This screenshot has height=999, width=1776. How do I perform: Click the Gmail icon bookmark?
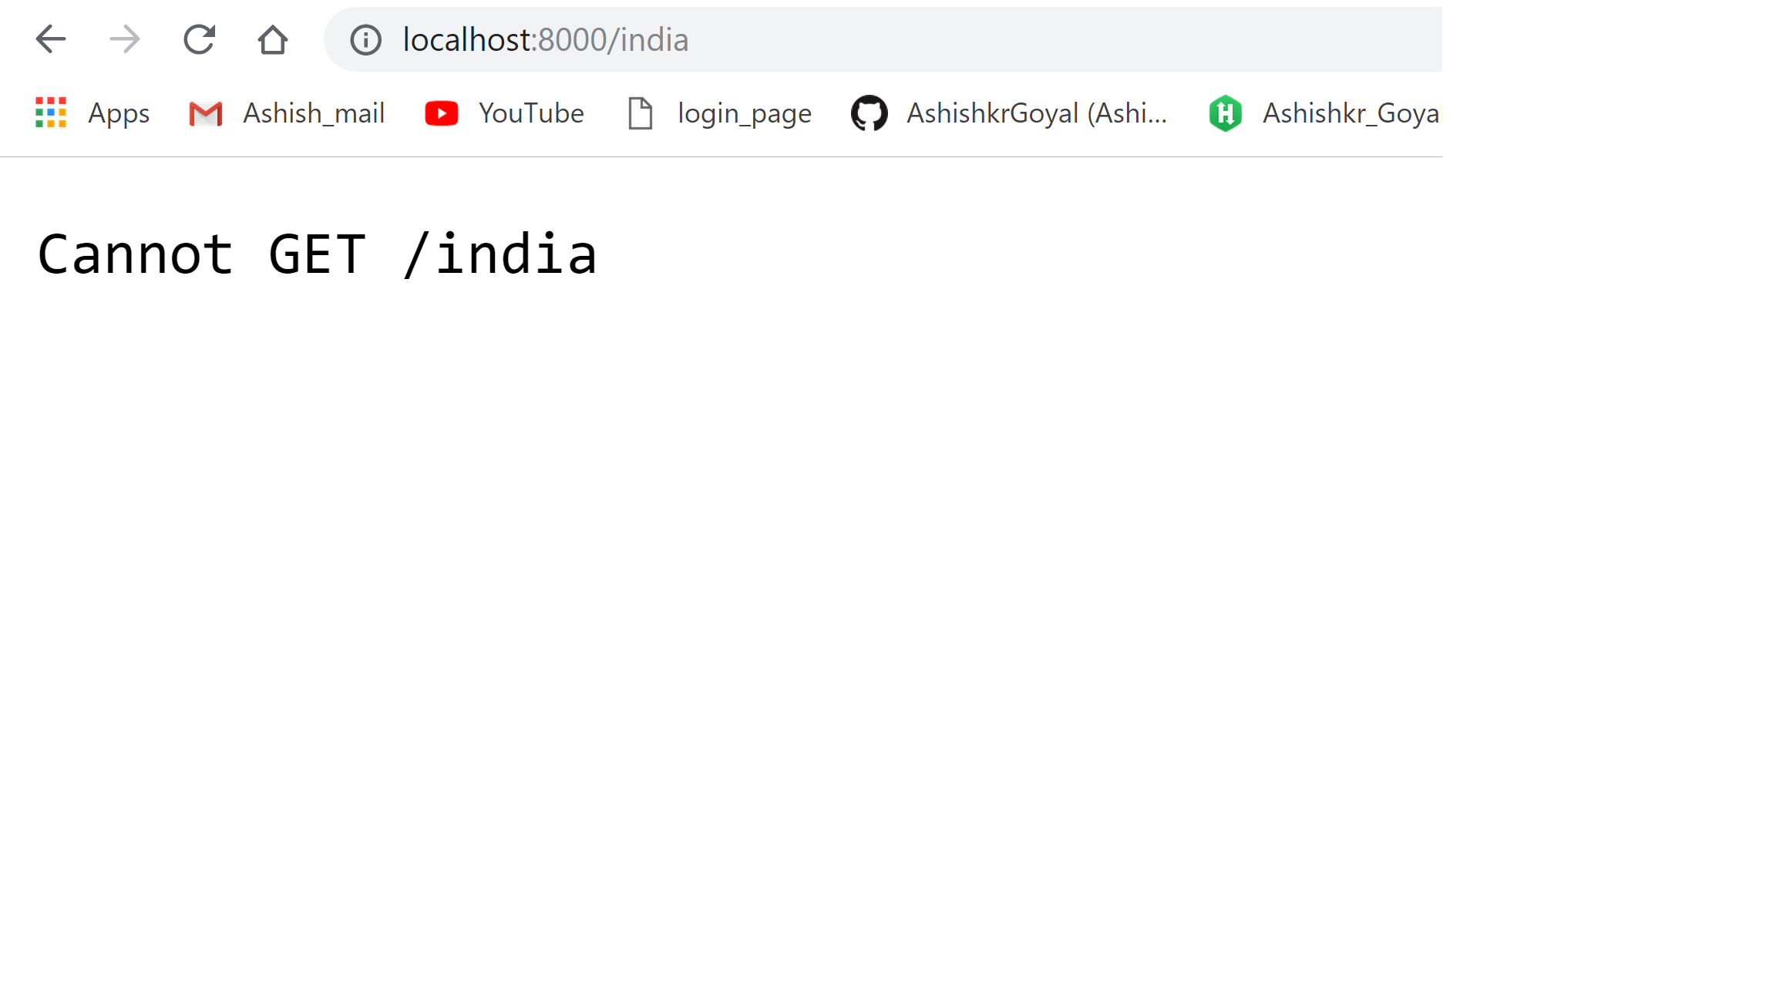click(x=206, y=113)
